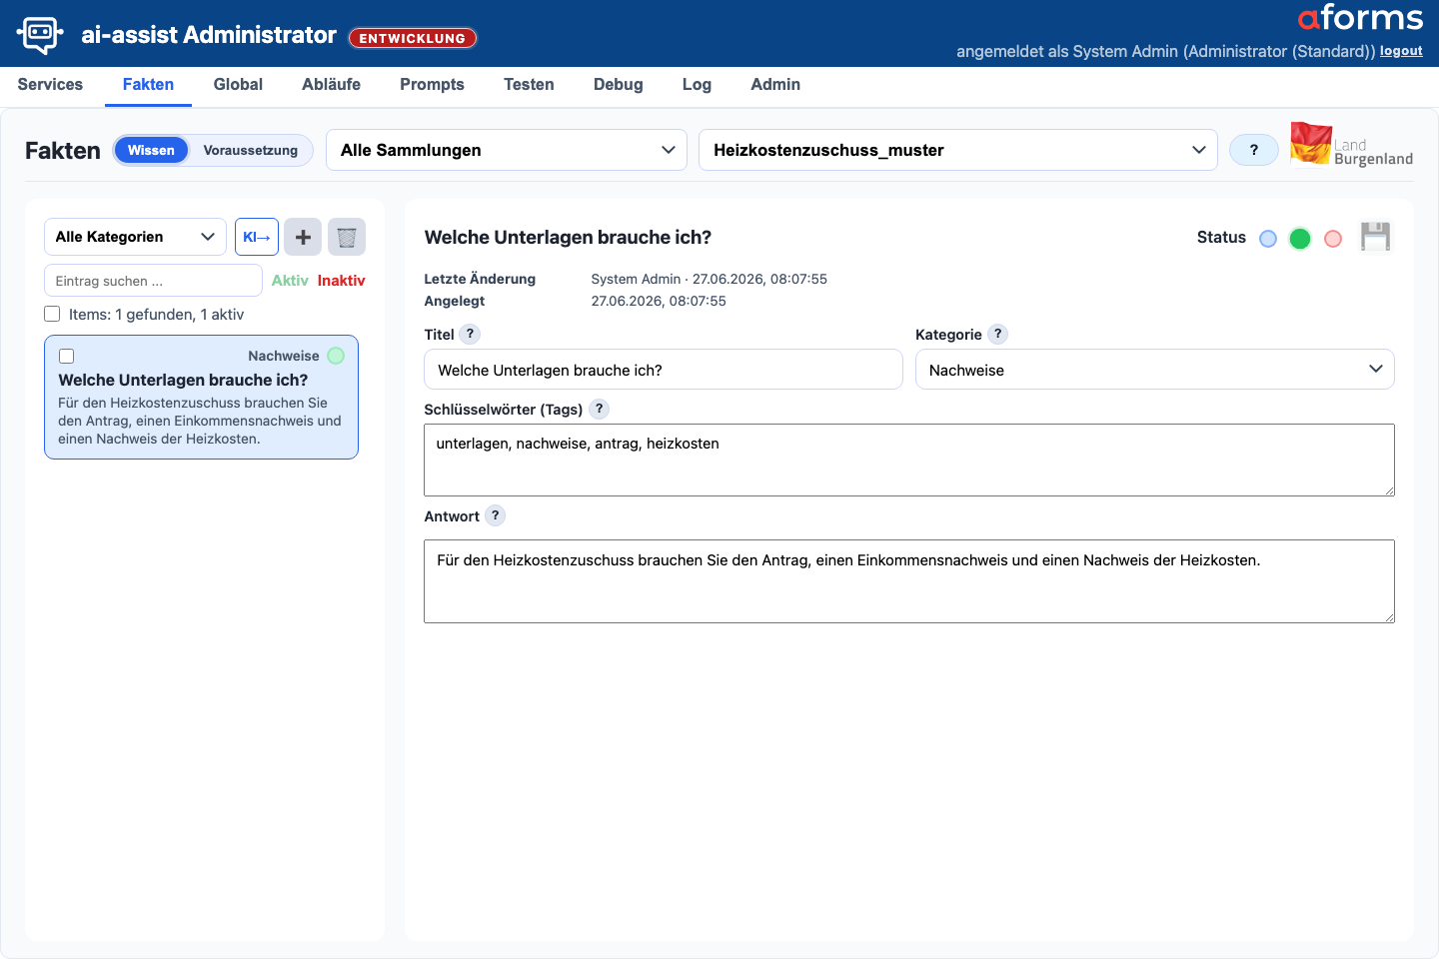Select the 'Welche Unterlagen brauche ich?' list entry
The height and width of the screenshot is (959, 1439).
point(201,397)
